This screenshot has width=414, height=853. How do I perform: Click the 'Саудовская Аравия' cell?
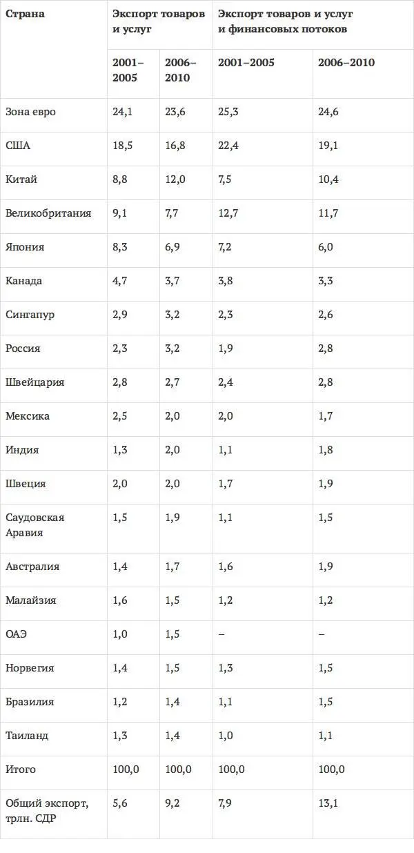click(34, 525)
